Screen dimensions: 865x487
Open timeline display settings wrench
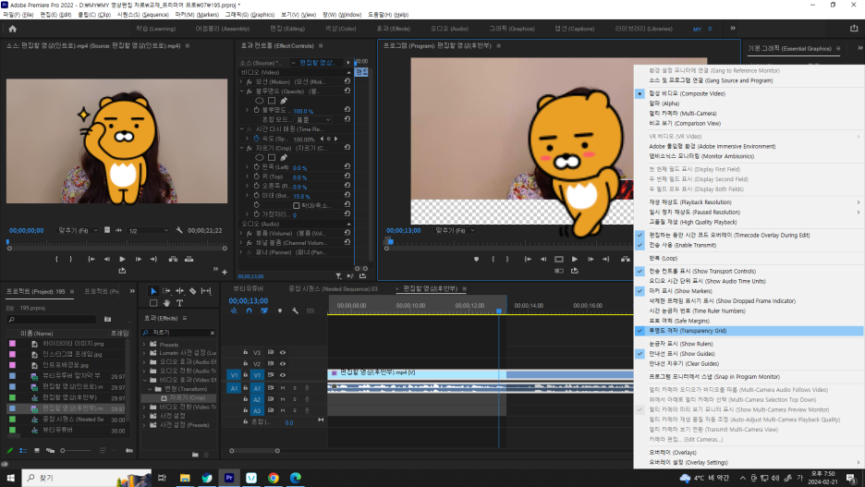pos(295,311)
